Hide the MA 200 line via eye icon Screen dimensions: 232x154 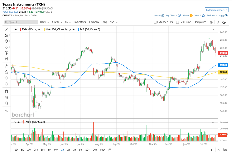(x=39, y=29)
